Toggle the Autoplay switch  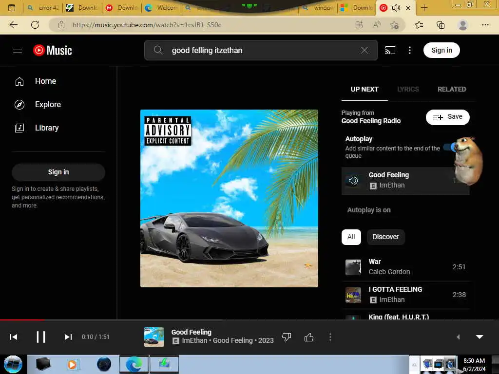pyautogui.click(x=451, y=147)
